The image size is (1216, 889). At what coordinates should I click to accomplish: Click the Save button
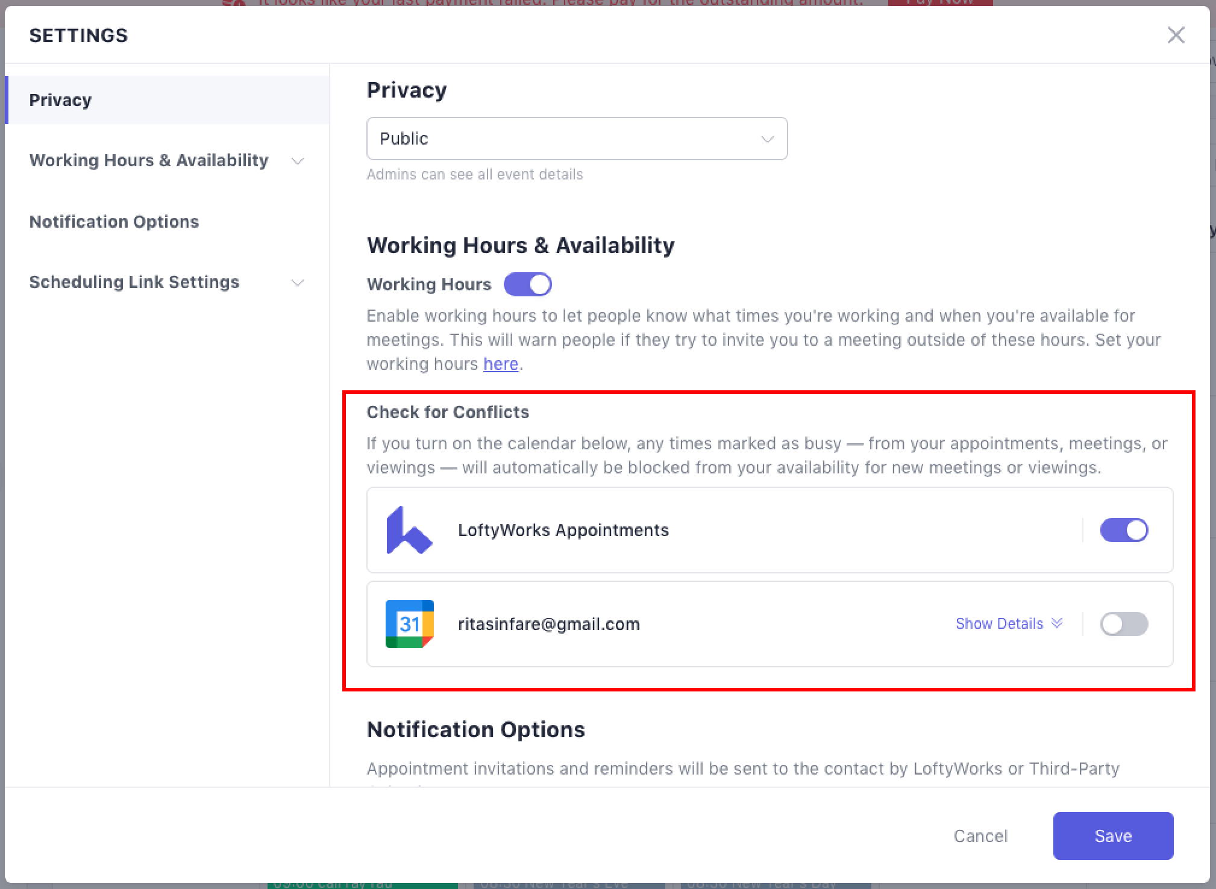click(x=1113, y=836)
